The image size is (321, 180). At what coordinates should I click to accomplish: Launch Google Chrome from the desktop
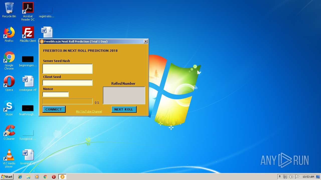(9, 61)
